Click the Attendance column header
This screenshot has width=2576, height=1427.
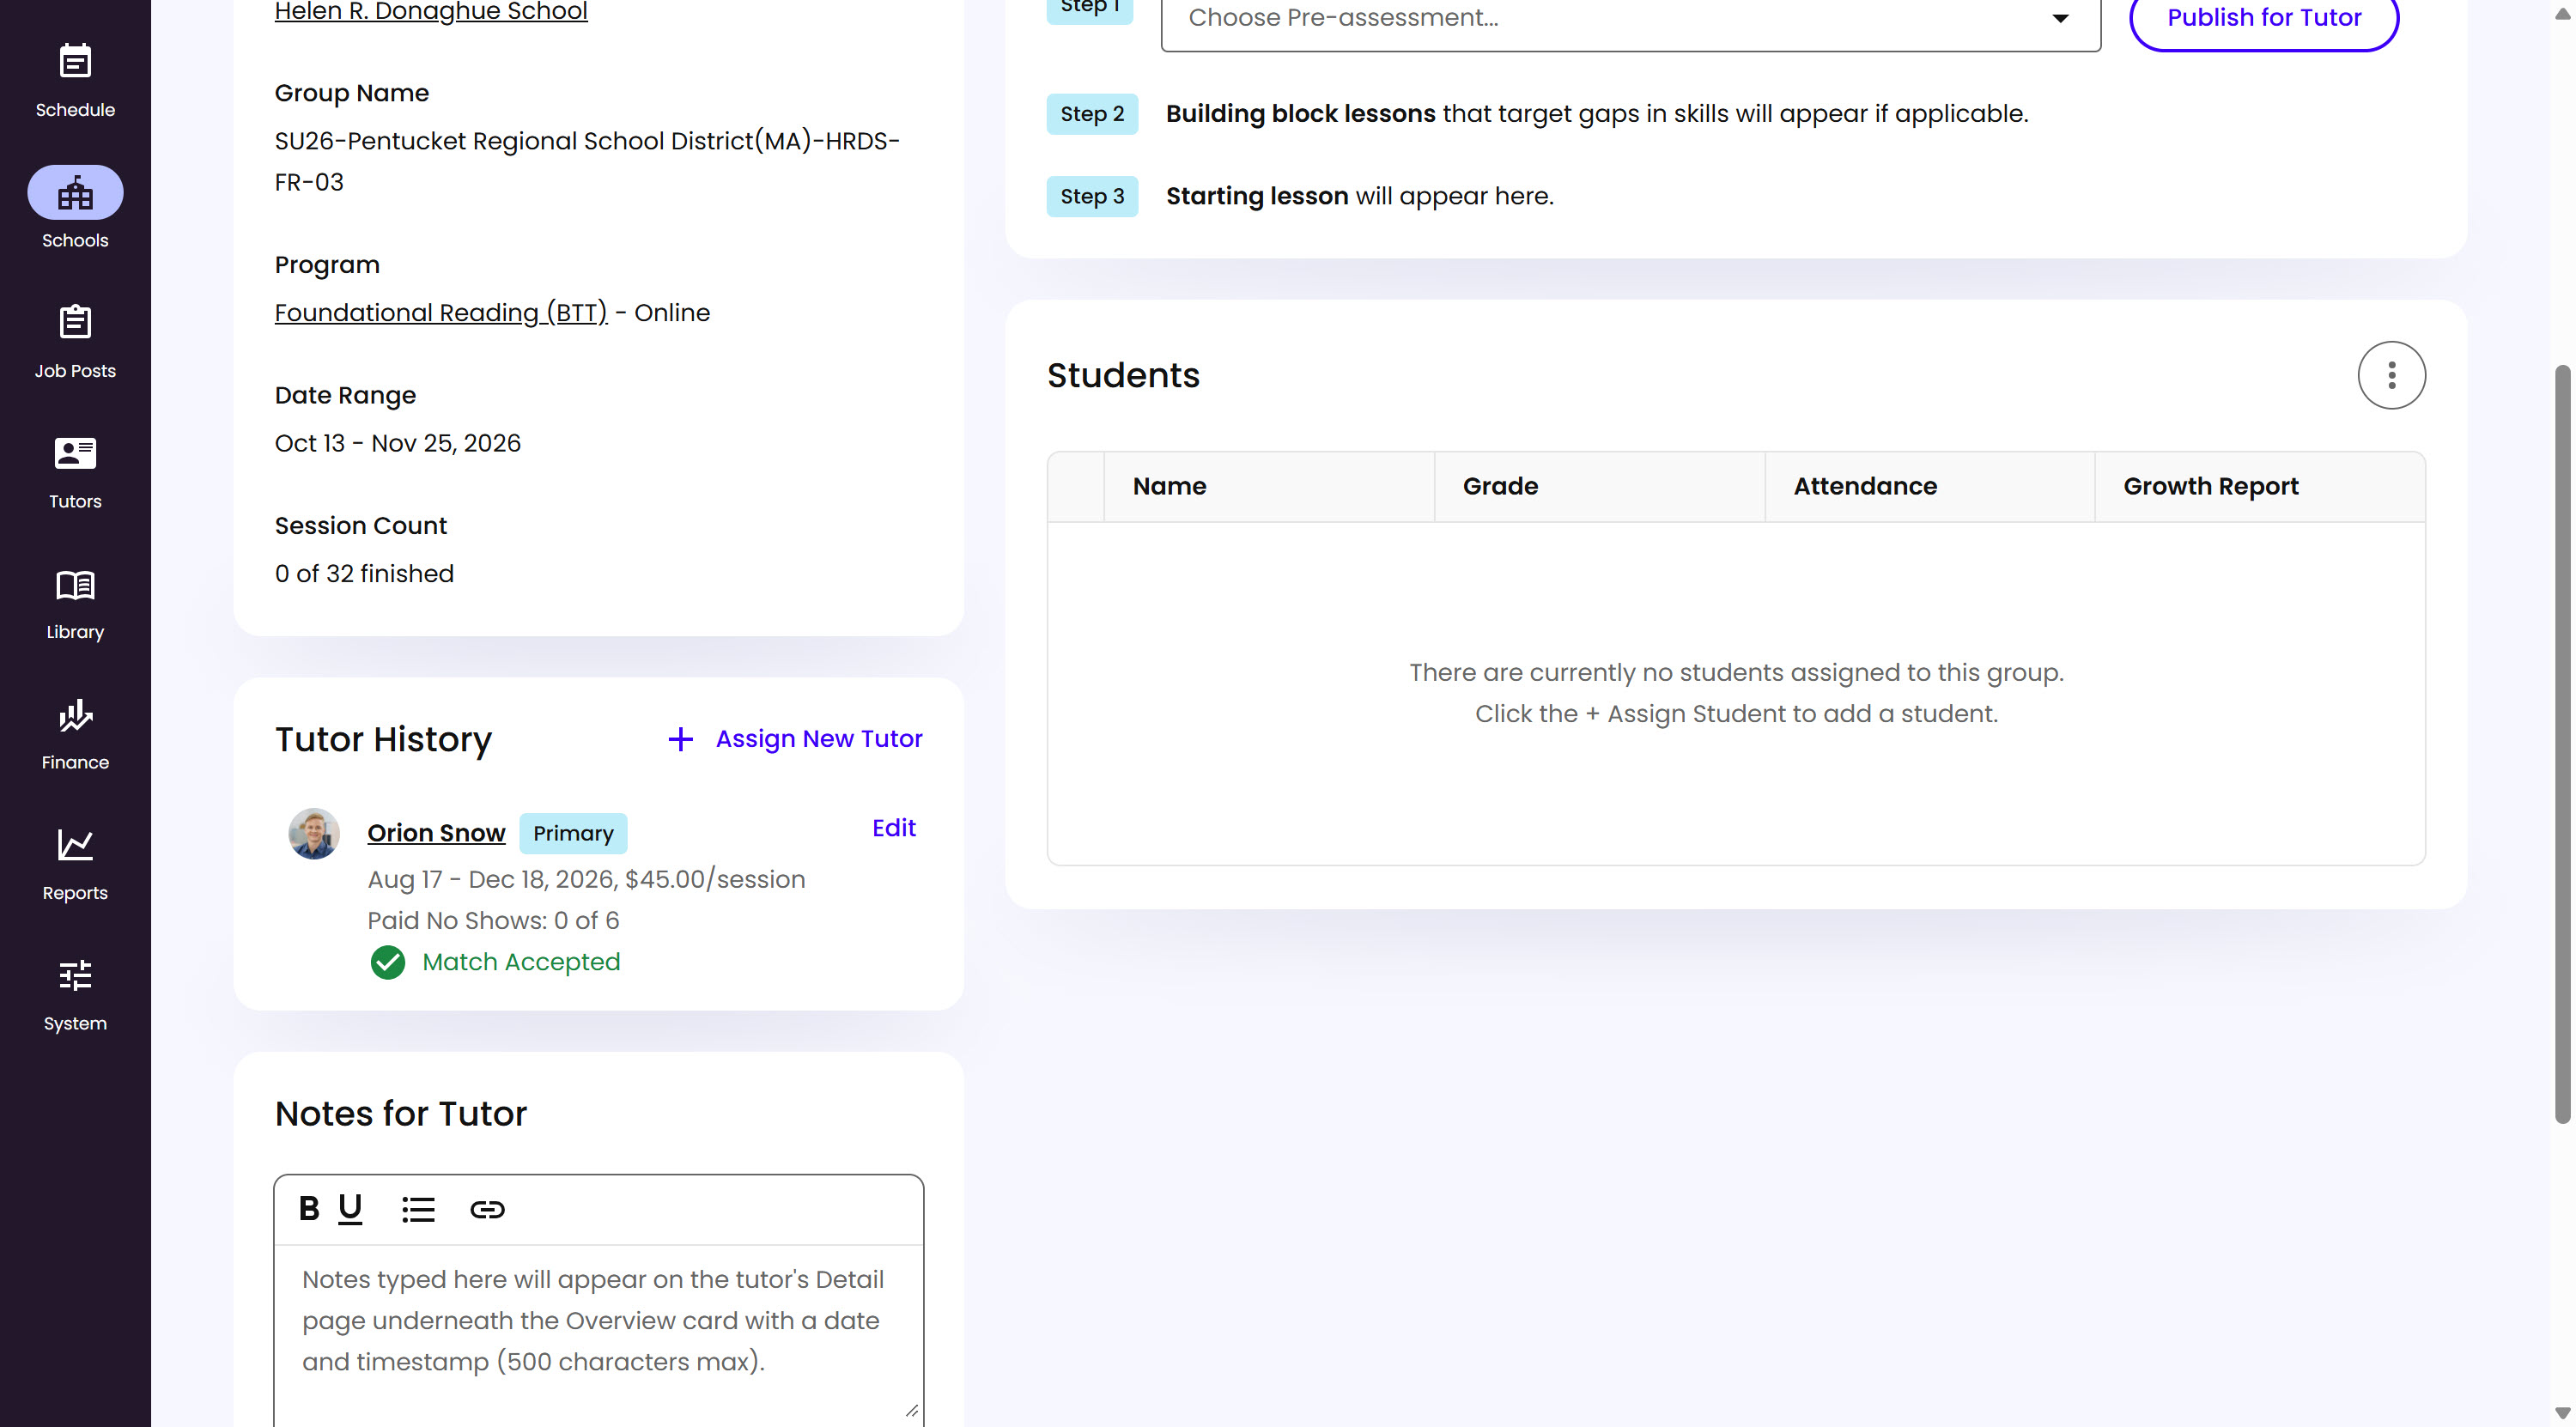1929,486
